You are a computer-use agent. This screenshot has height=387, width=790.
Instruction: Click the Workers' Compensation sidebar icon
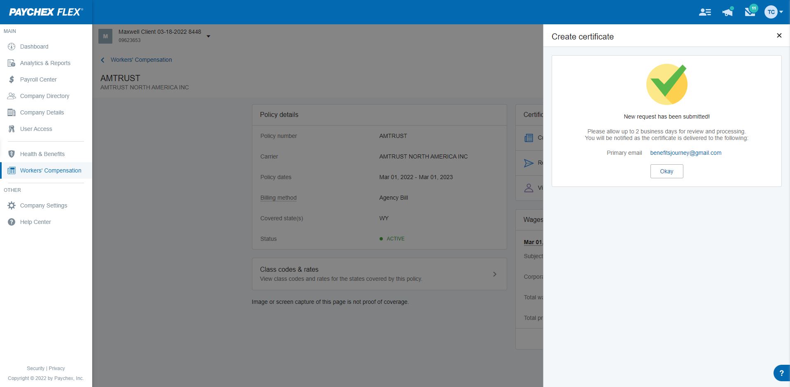(x=12, y=170)
